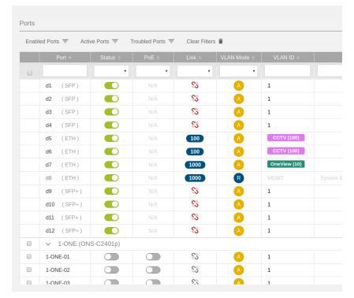354x298 pixels.
Task: Tick the checkbox next to 1-ONE-02
Action: click(x=29, y=270)
